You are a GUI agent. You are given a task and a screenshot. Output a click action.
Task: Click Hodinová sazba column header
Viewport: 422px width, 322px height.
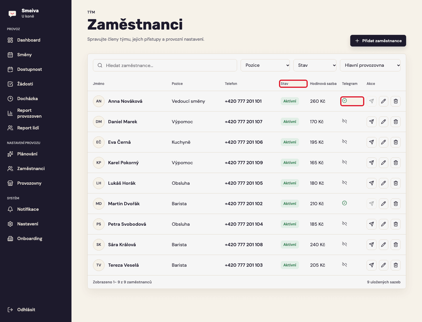tap(323, 84)
